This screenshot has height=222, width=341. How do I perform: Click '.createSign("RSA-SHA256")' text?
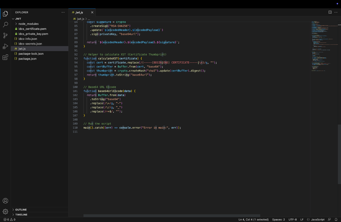(x=110, y=26)
